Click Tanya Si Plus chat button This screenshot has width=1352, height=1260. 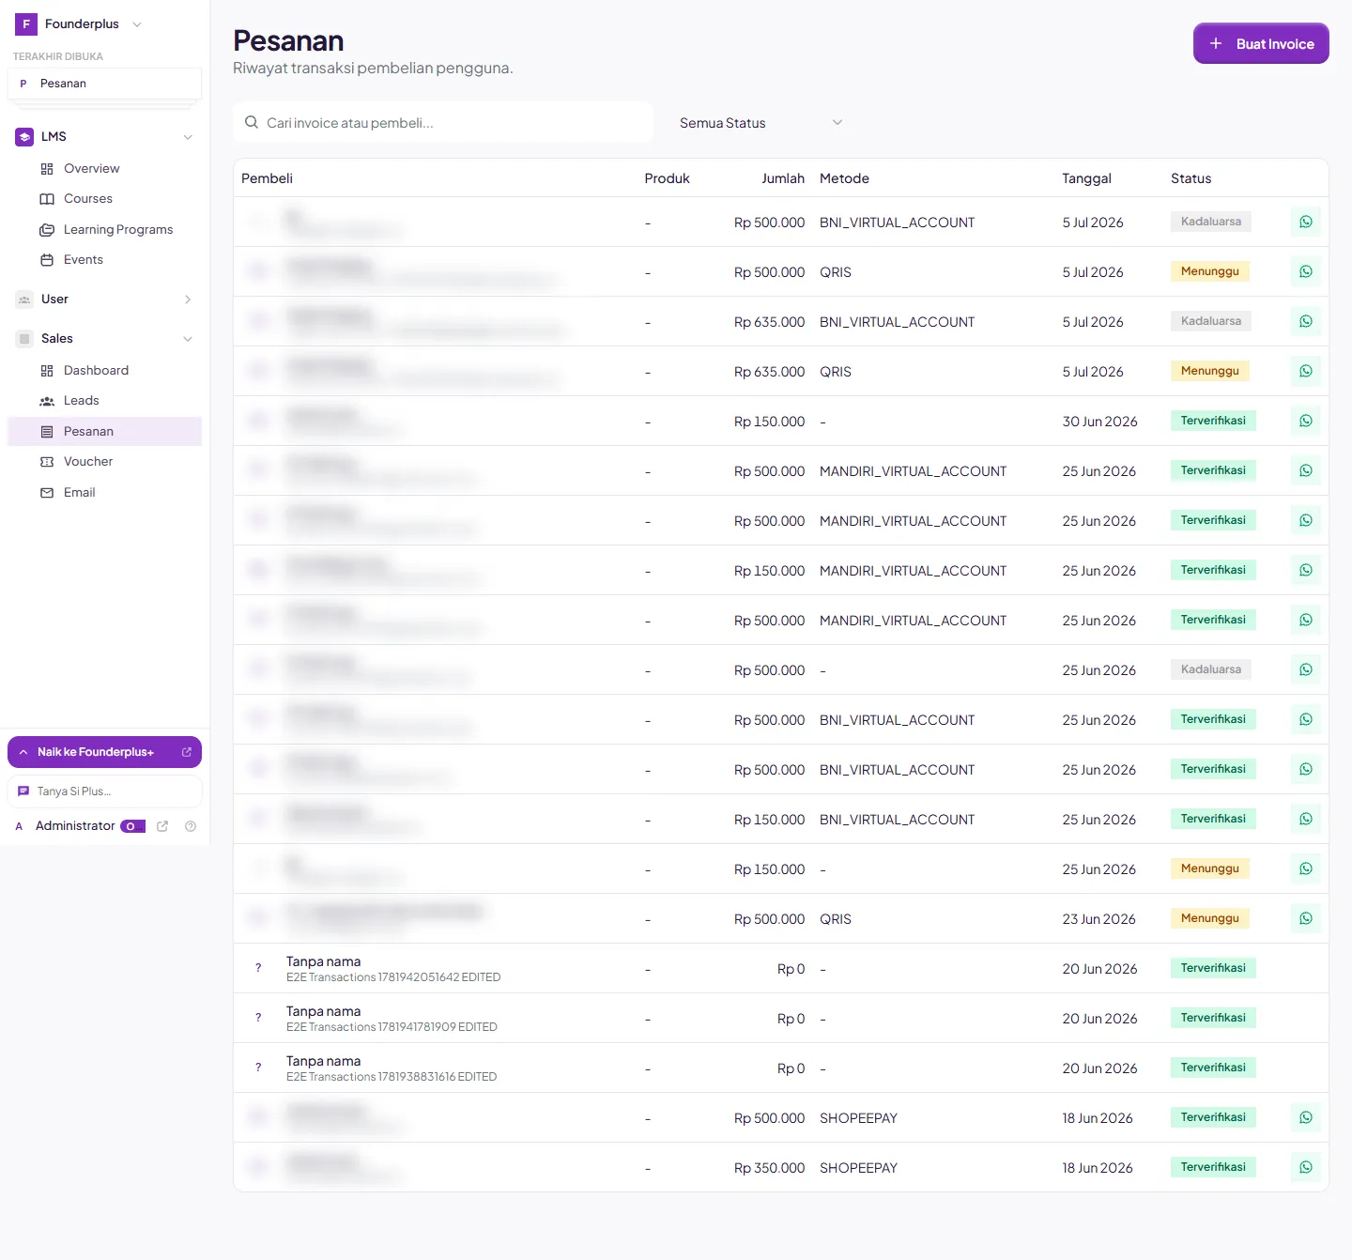pyautogui.click(x=104, y=791)
